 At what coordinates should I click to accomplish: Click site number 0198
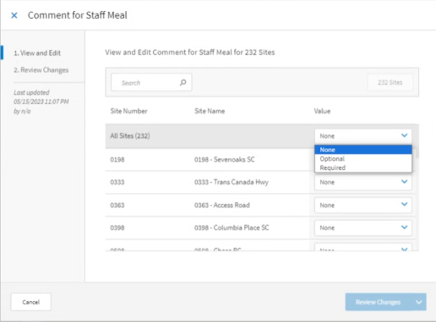[x=117, y=160]
